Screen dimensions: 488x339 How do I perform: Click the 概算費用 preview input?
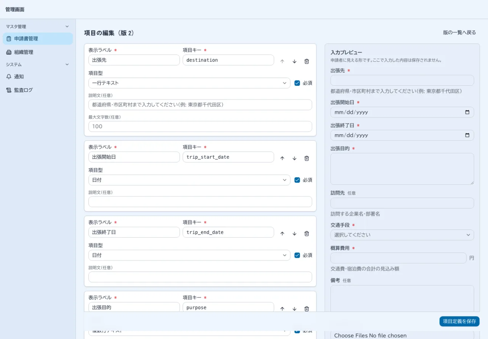398,258
